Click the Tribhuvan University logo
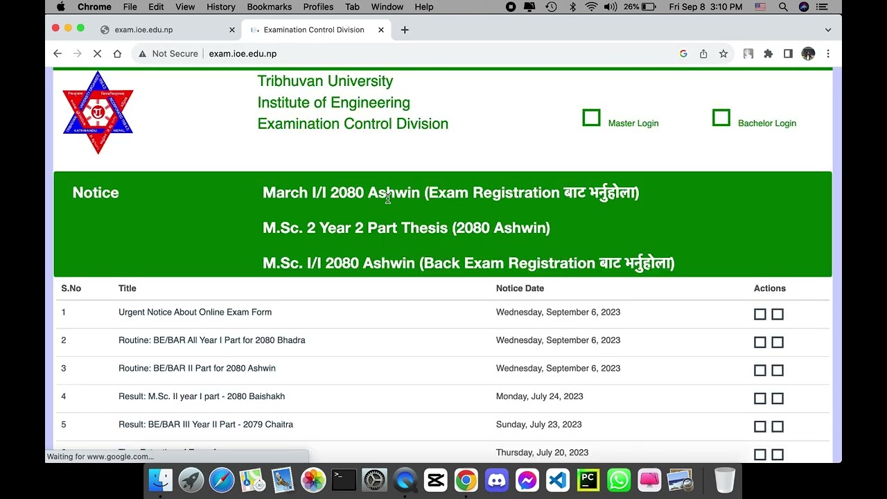Image resolution: width=887 pixels, height=499 pixels. (98, 112)
